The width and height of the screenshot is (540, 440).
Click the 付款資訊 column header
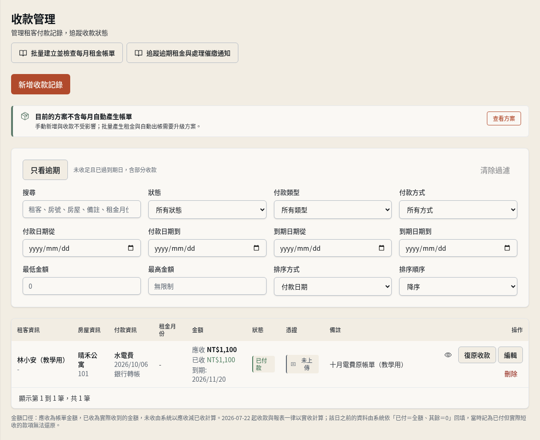125,330
